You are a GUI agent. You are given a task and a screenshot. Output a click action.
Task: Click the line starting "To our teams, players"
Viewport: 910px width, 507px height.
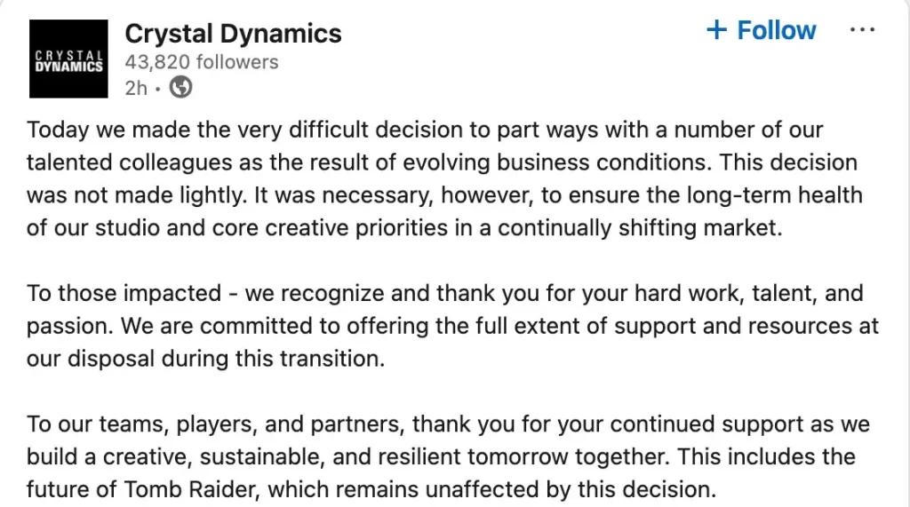click(x=448, y=424)
